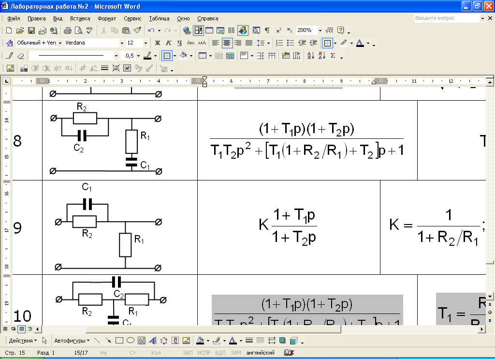The width and height of the screenshot is (495, 359).
Task: Toggle underline formatting (Ч)
Action: tap(180, 43)
